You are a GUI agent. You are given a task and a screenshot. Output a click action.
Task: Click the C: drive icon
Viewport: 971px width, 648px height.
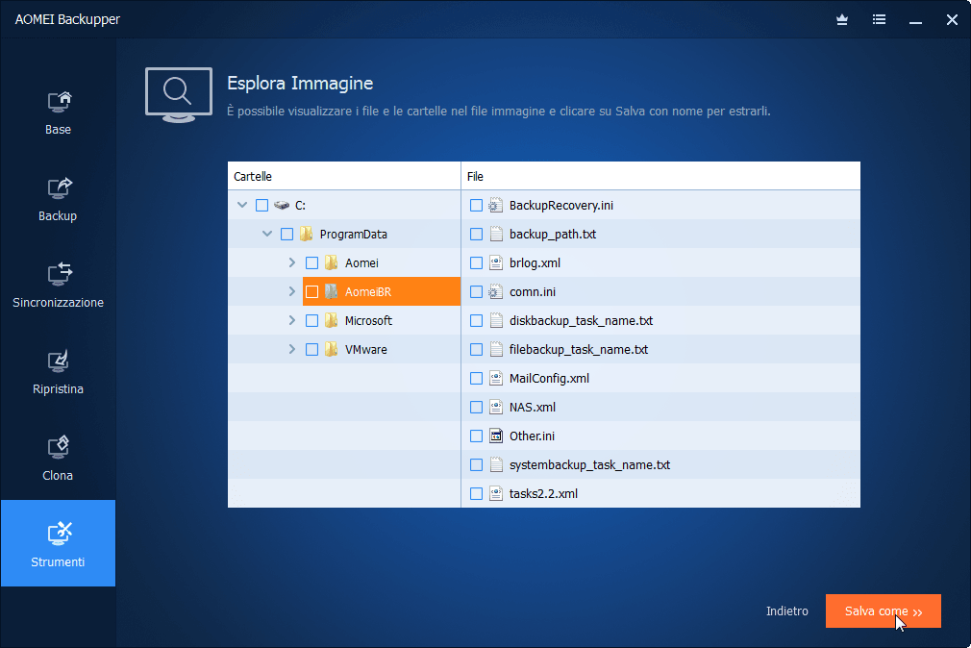click(282, 205)
